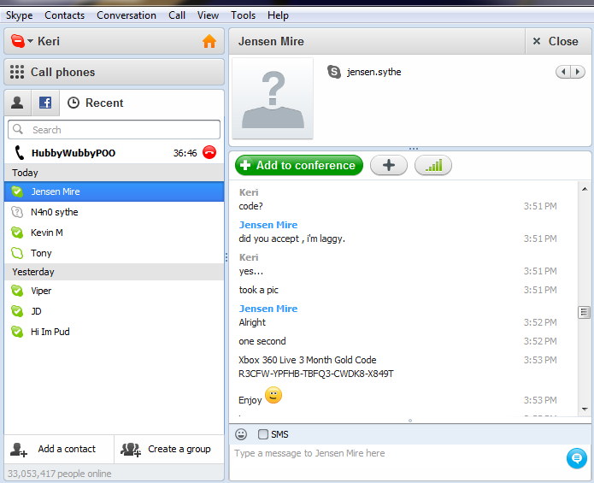Send message with blue chat bubble button
594x483 pixels.
pos(577,458)
